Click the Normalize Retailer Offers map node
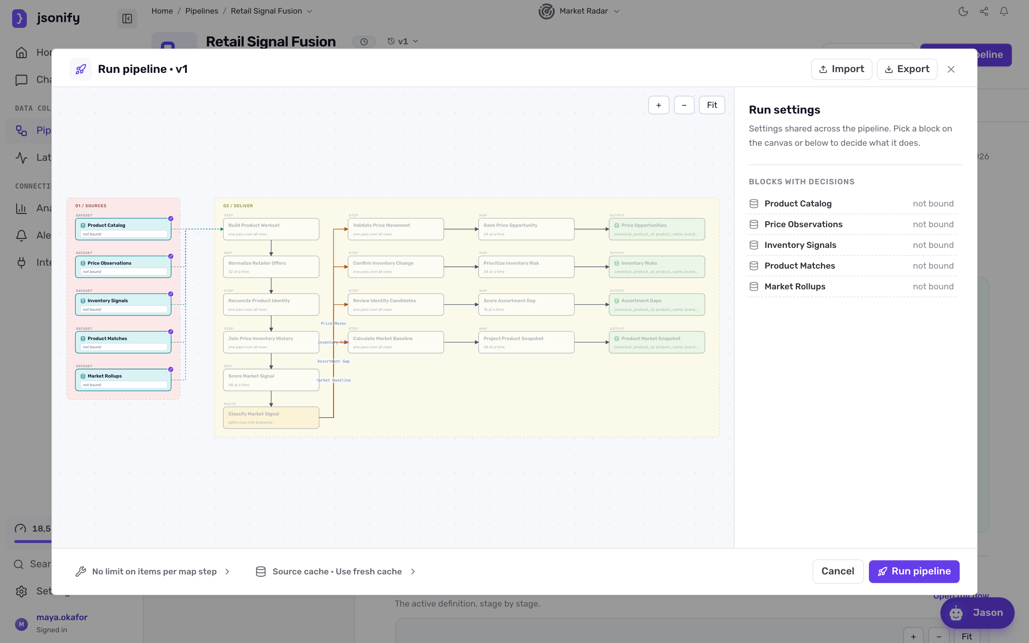1029x643 pixels. (271, 266)
